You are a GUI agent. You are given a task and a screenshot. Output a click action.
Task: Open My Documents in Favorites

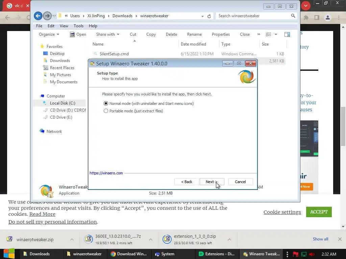[64, 82]
